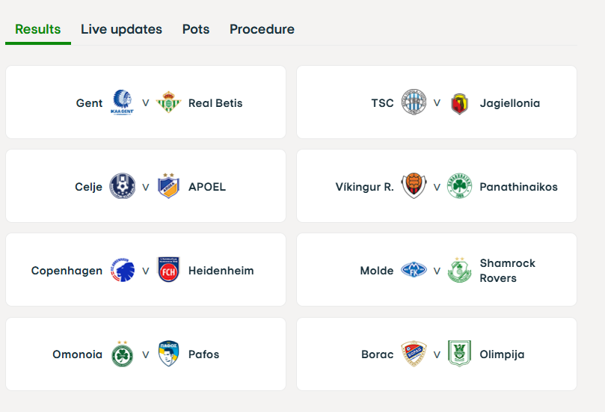Image resolution: width=605 pixels, height=412 pixels.
Task: Select the Results tab
Action: tap(38, 29)
